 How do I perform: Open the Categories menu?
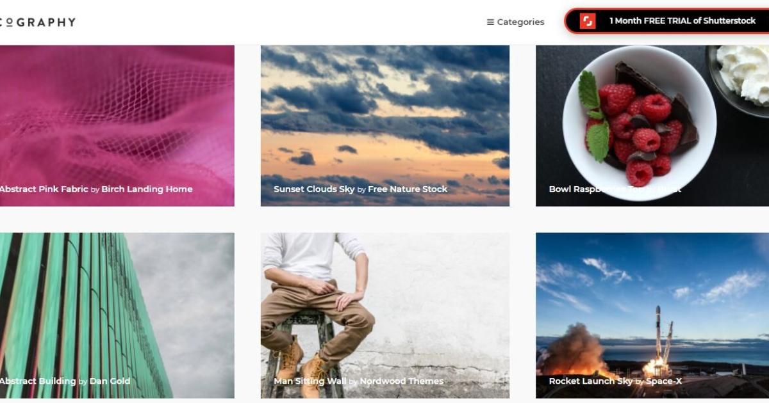tap(515, 22)
